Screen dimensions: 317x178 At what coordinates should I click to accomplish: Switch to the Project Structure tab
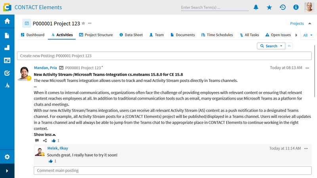[96, 35]
